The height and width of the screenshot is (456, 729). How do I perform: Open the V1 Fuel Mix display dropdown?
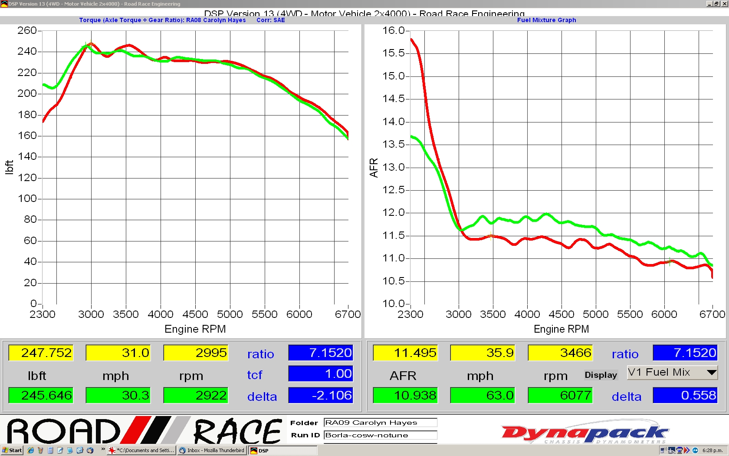pos(711,372)
